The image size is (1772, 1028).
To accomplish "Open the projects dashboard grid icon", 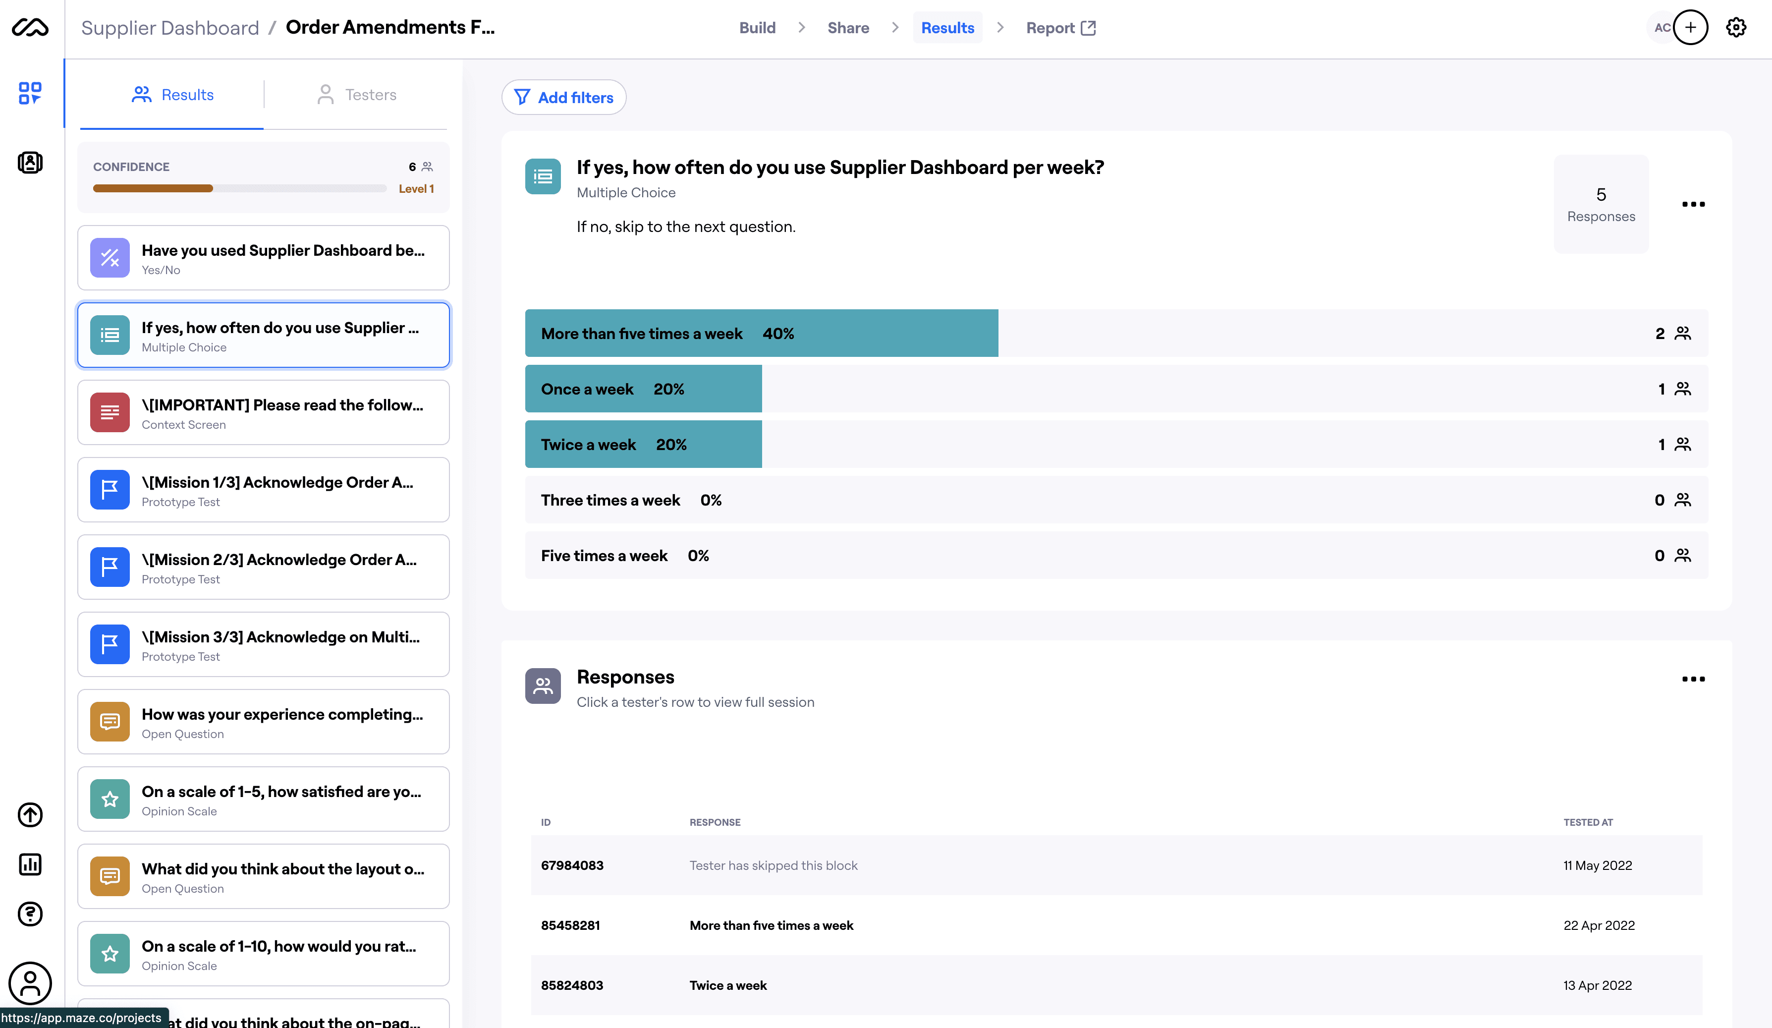I will (30, 93).
